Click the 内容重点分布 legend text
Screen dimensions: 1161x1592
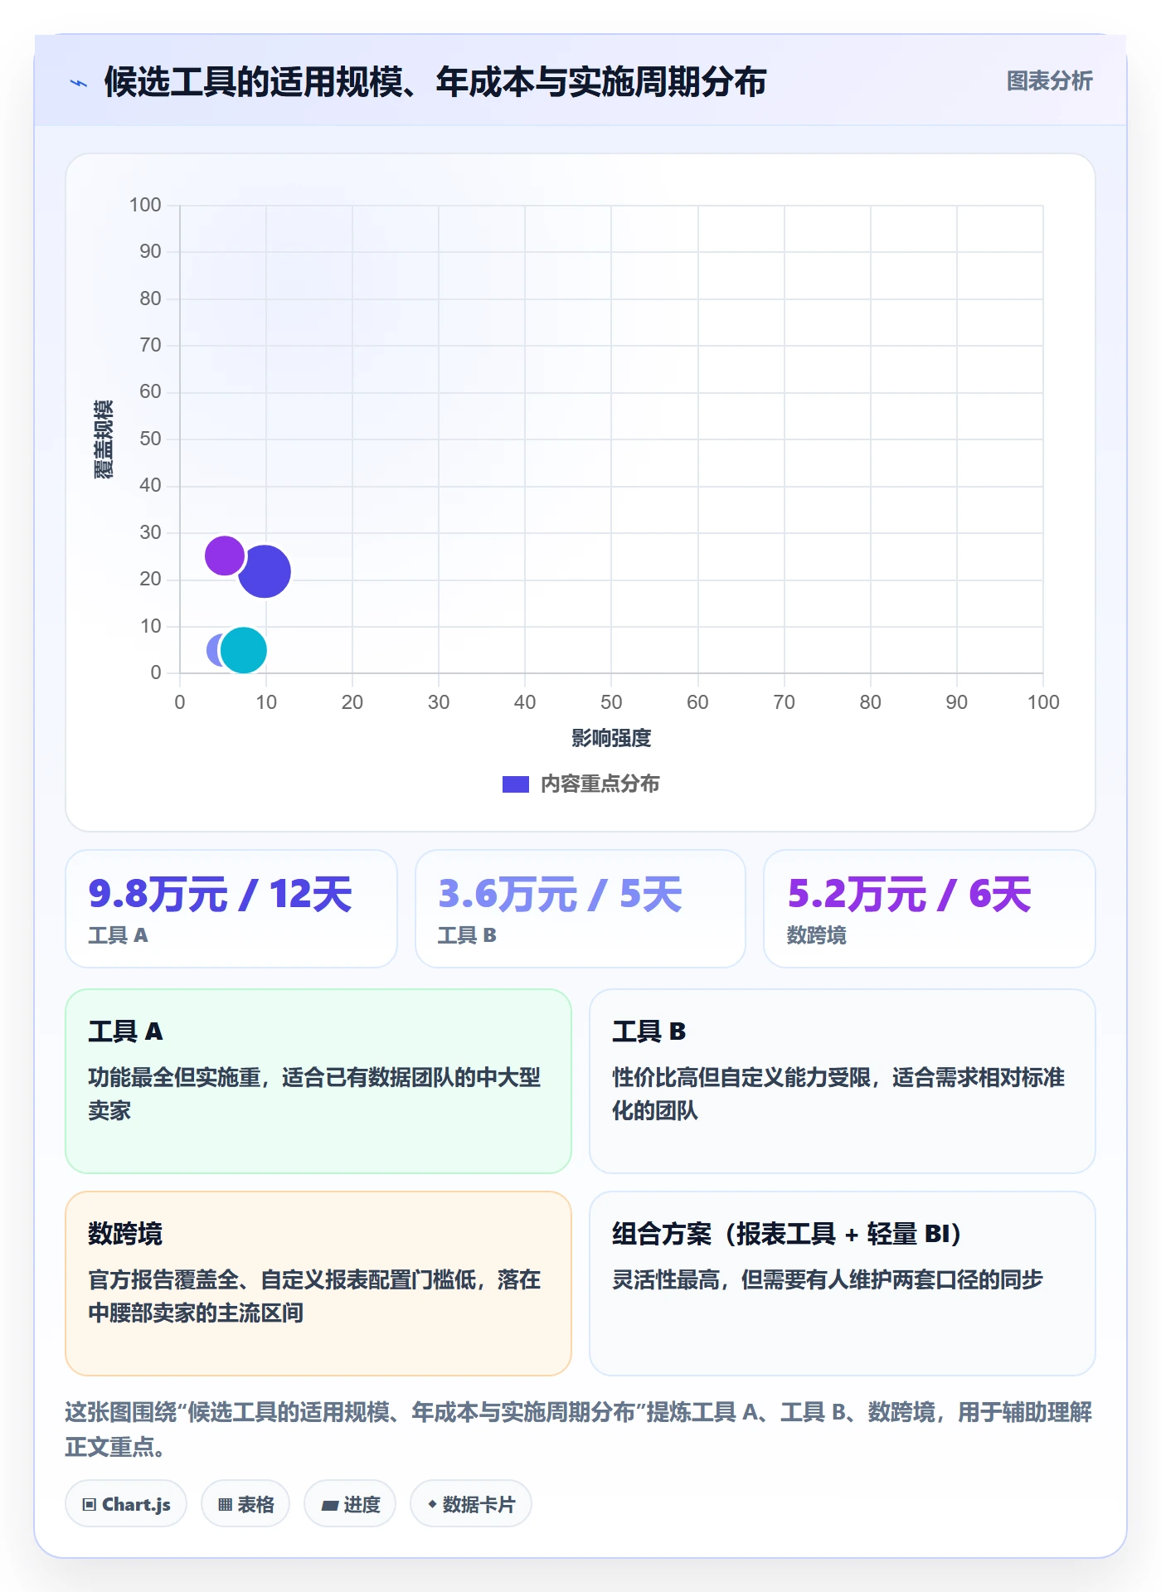click(x=600, y=784)
